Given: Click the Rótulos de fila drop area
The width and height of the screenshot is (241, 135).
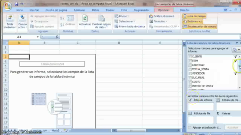Looking at the screenshot, I should tap(201, 120).
